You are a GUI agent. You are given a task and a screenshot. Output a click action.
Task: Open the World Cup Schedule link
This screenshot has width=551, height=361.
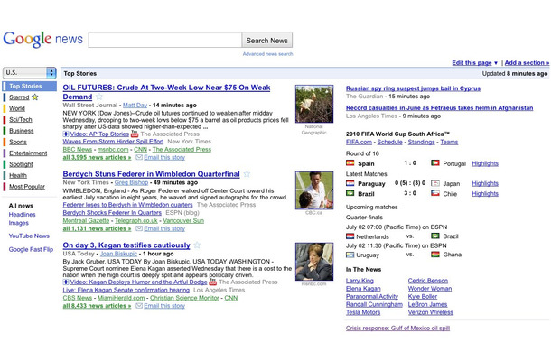(x=389, y=143)
